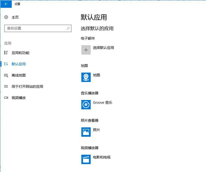Open 视频播放 settings page

(19, 98)
